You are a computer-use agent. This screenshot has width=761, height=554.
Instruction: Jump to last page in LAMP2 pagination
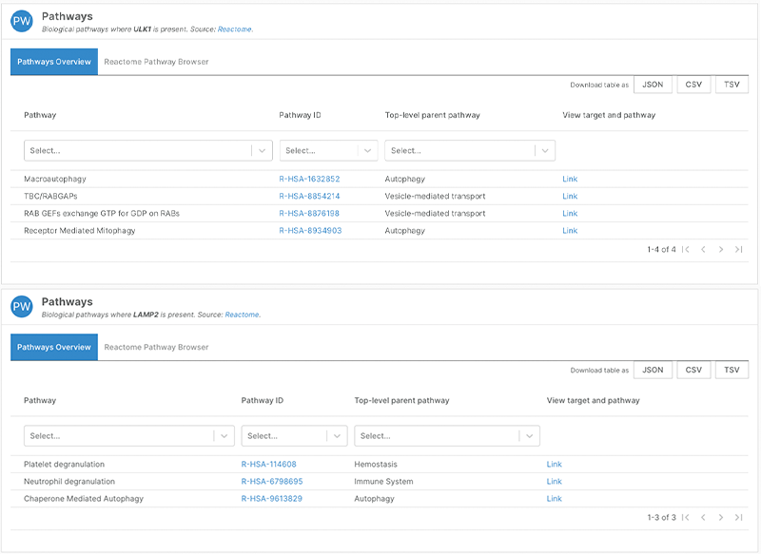tap(740, 517)
